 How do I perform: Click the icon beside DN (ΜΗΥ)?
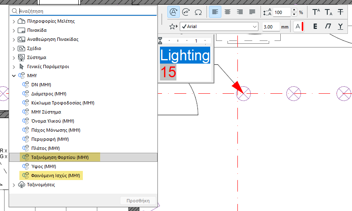[x=26, y=85]
